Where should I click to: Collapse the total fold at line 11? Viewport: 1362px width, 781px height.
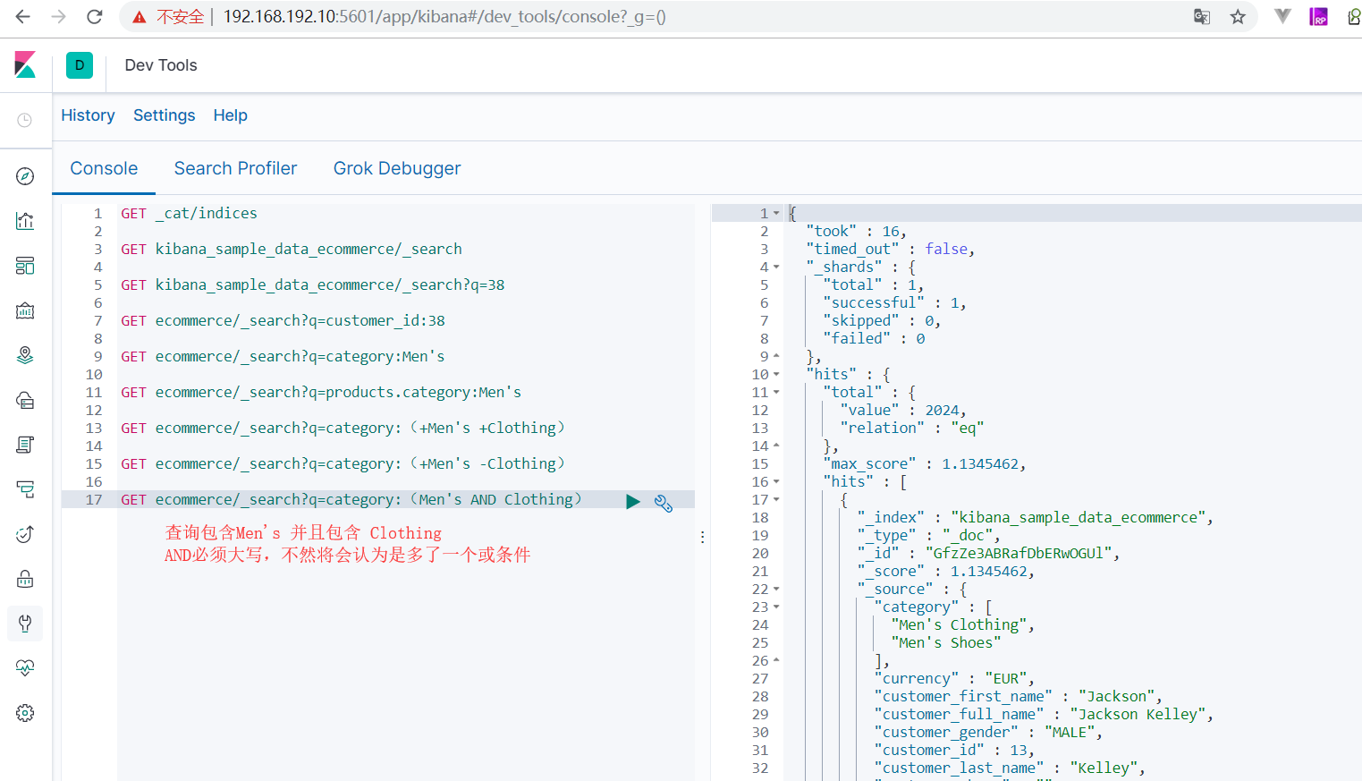[x=776, y=393]
